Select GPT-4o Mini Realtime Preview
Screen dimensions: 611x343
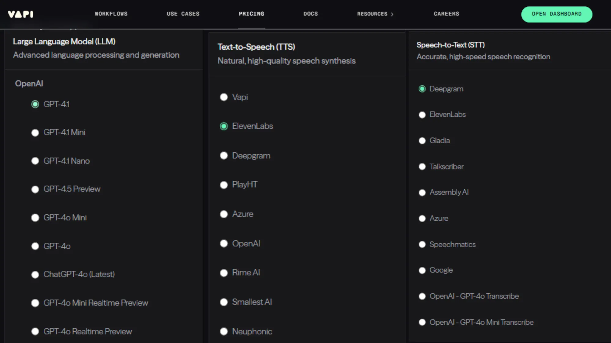(35, 303)
